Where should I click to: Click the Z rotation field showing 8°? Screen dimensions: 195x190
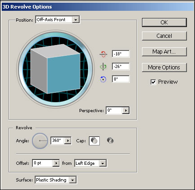click(x=121, y=79)
